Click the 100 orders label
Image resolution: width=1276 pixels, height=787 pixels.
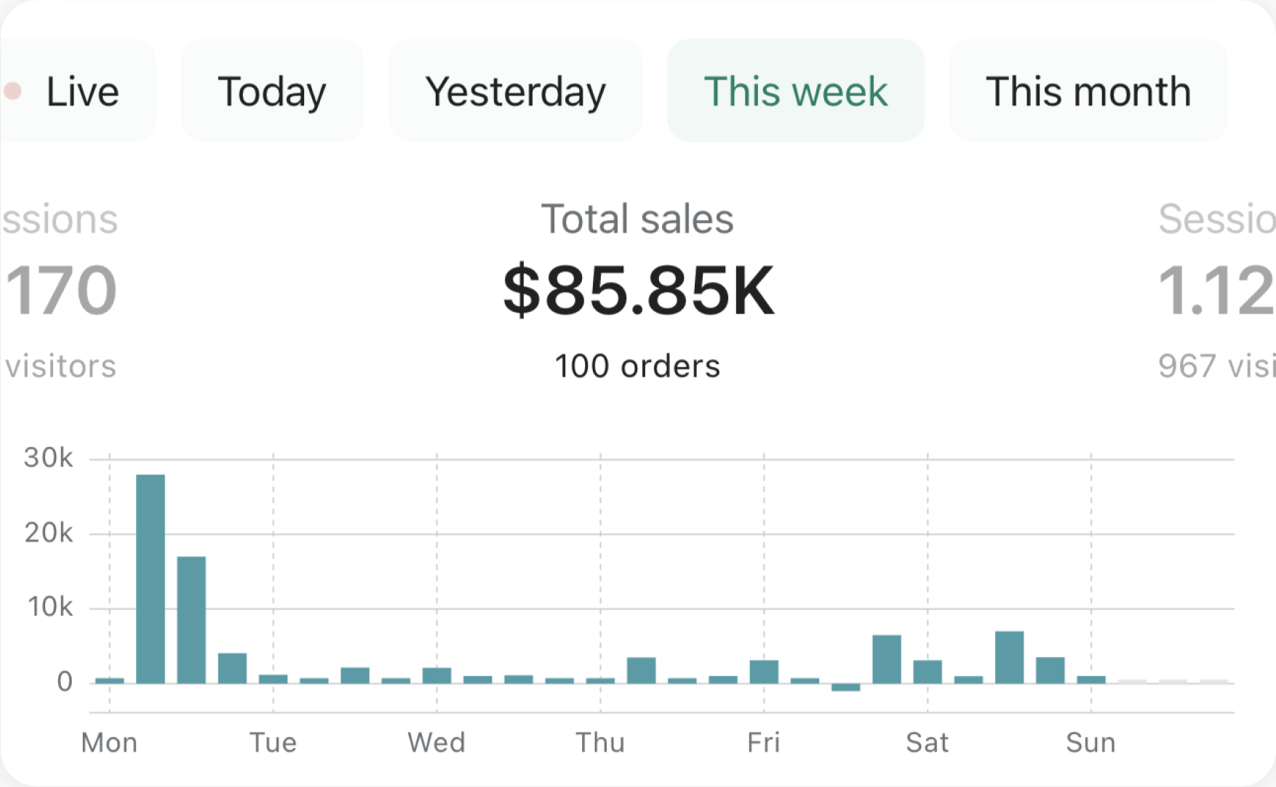(637, 366)
